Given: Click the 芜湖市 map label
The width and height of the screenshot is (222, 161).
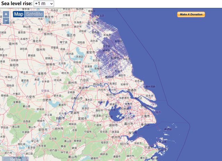Looking at the screenshot, I should tap(75, 113).
